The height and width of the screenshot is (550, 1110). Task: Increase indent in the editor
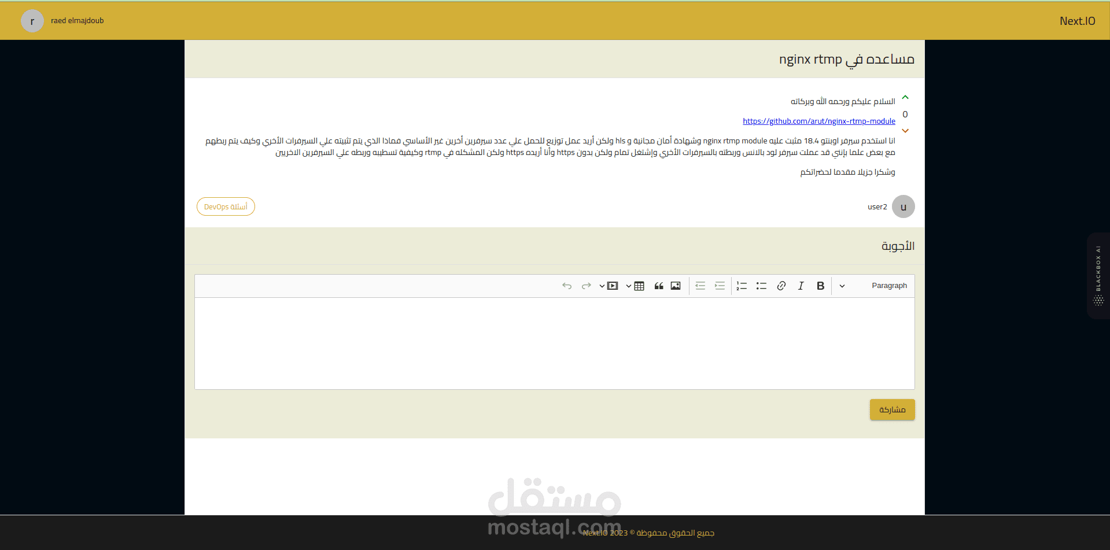(x=720, y=286)
